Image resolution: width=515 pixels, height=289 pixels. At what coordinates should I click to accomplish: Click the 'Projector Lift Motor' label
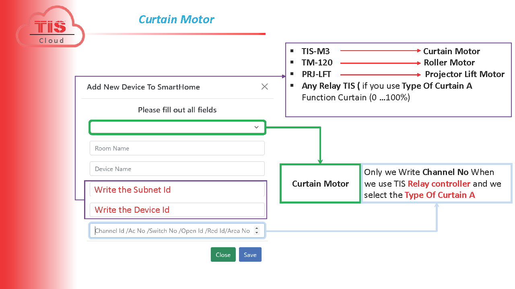pyautogui.click(x=465, y=74)
